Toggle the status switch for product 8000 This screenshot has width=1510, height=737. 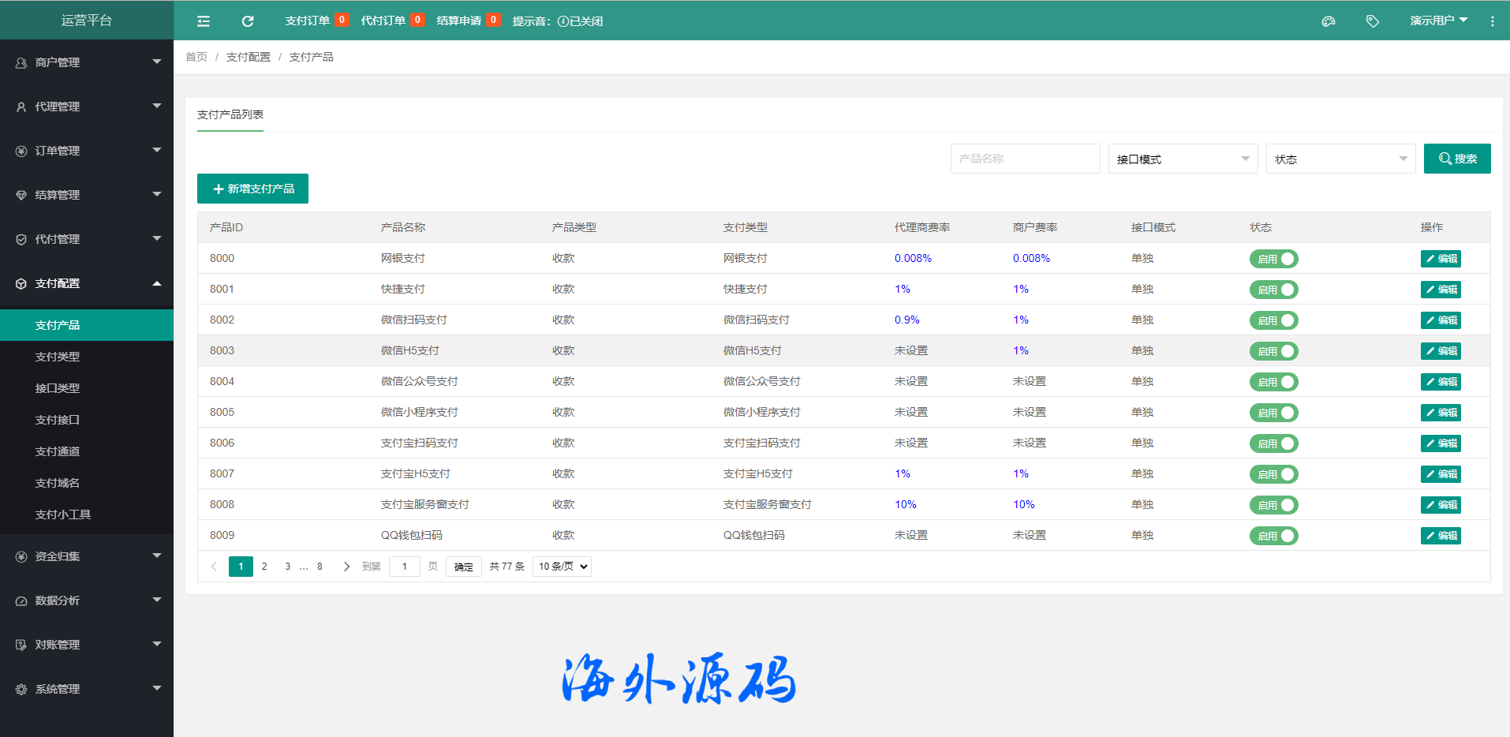coord(1273,259)
